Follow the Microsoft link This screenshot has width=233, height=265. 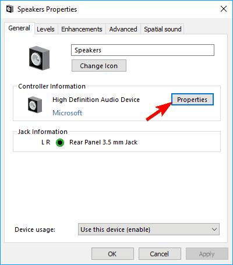pyautogui.click(x=68, y=113)
